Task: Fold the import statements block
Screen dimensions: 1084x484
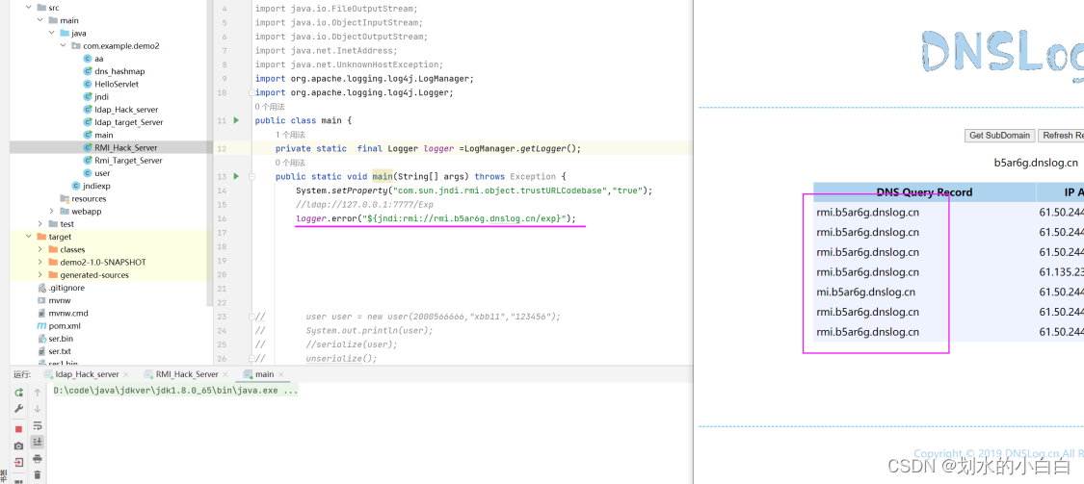Action: point(251,92)
